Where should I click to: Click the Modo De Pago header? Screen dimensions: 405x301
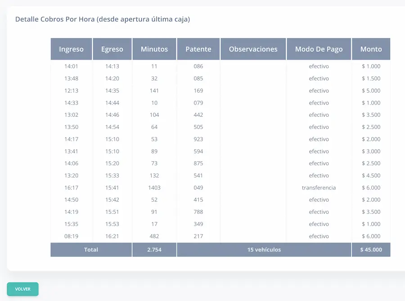click(x=319, y=49)
